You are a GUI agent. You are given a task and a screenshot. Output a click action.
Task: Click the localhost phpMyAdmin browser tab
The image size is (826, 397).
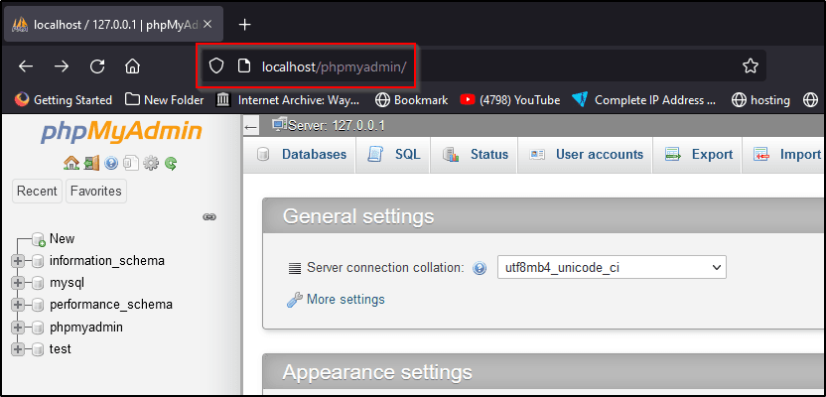click(113, 24)
